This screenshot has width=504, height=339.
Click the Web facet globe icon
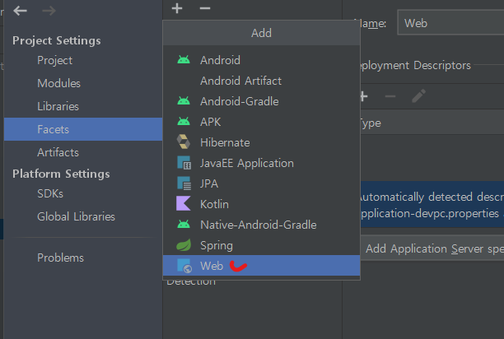(x=184, y=266)
